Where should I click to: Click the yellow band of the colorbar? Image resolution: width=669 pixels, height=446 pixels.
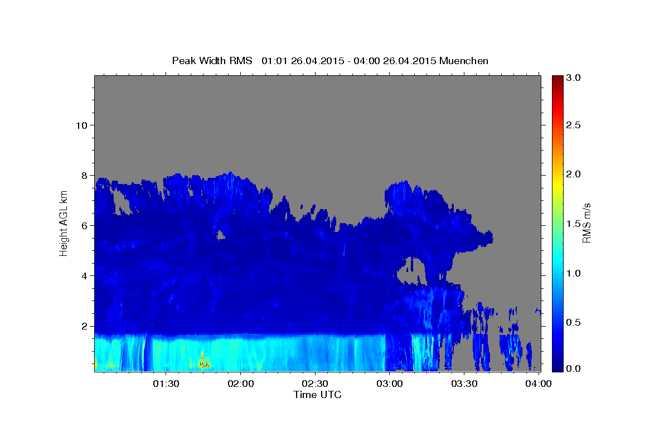pos(557,184)
